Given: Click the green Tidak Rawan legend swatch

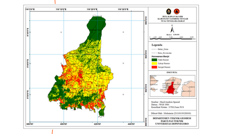Looking at the screenshot, I should coord(154,60).
